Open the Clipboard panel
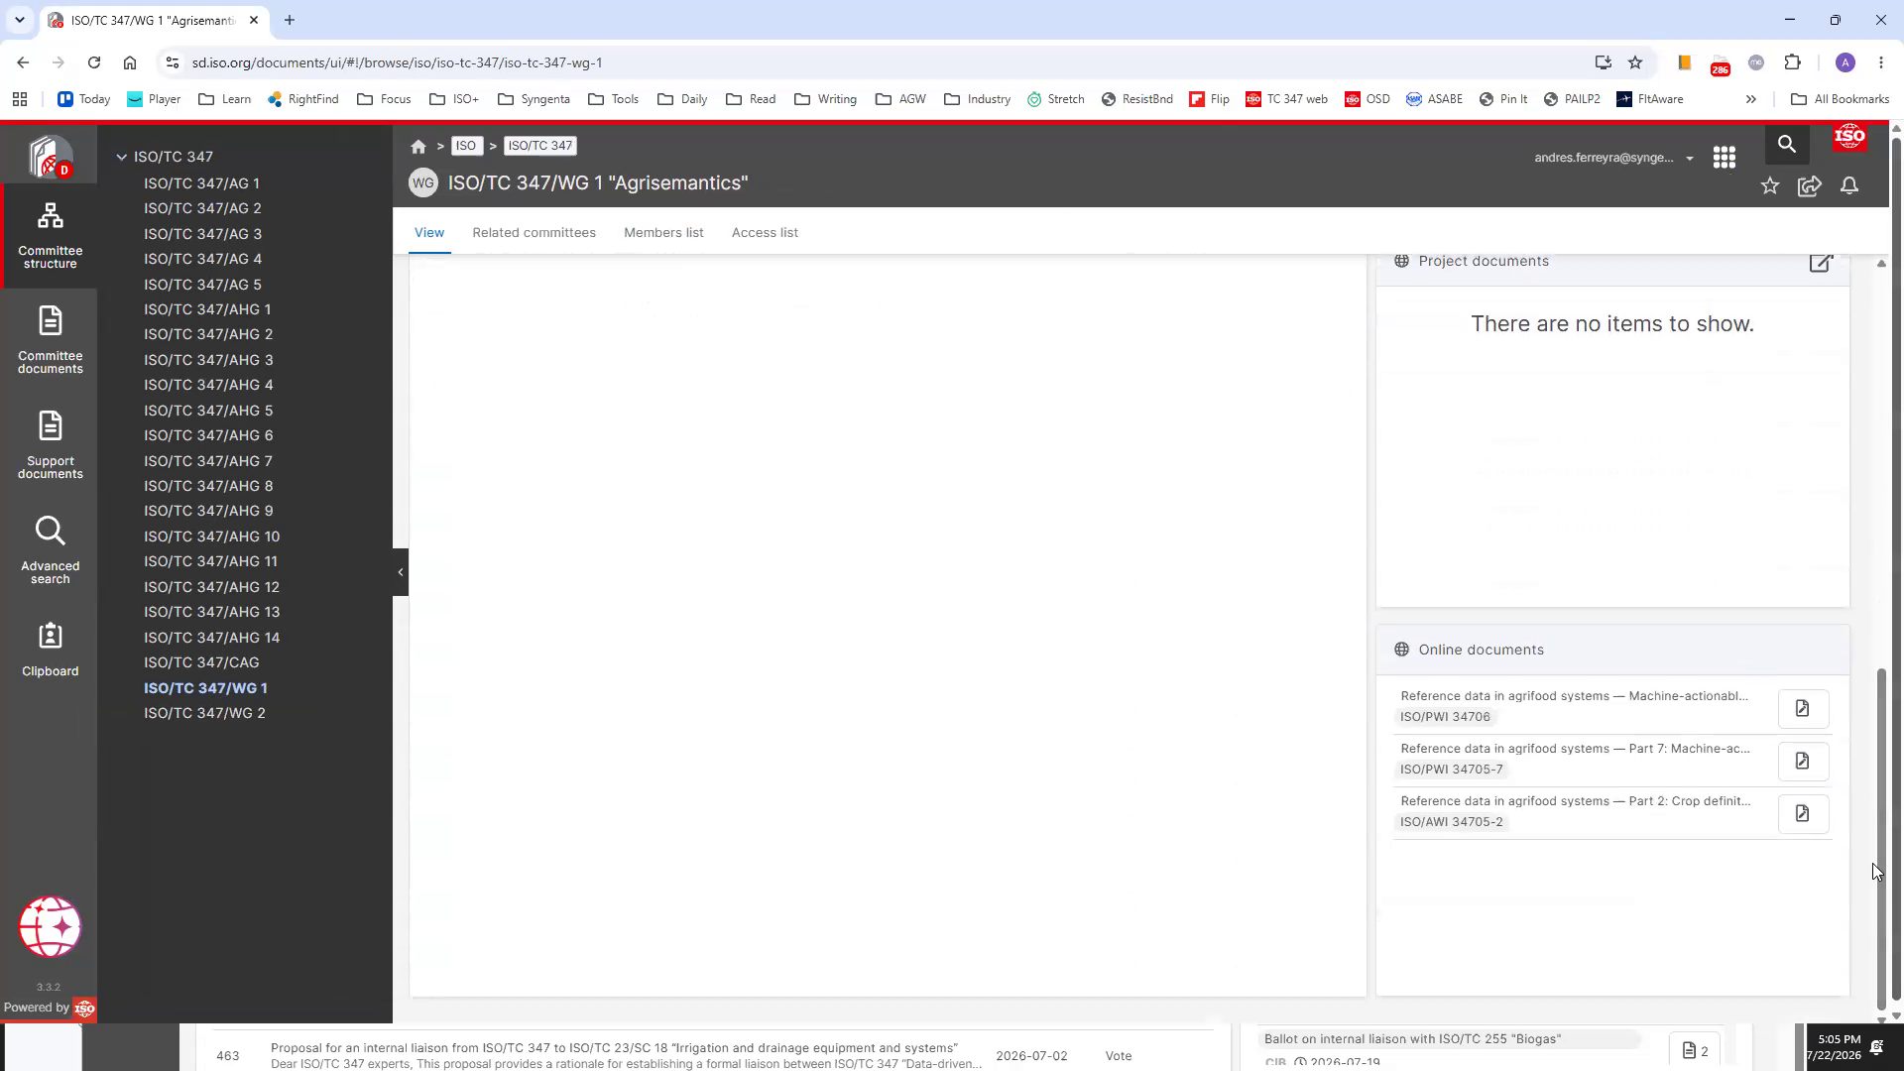 (x=50, y=650)
